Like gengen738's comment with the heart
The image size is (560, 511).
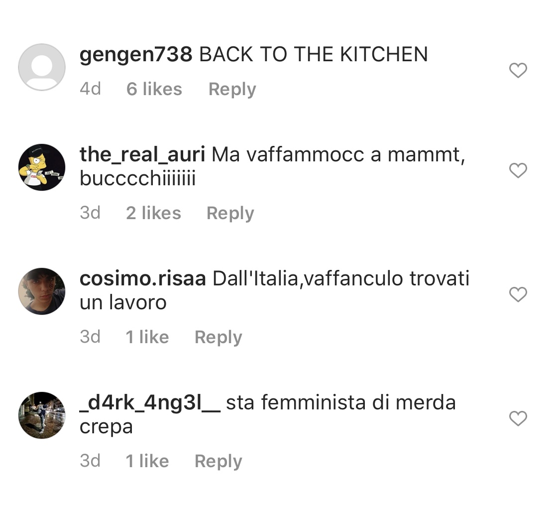pyautogui.click(x=518, y=70)
